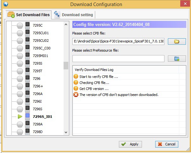Click the warning icon beside Get CPB version
This screenshot has width=191, height=153.
tap(76, 88)
